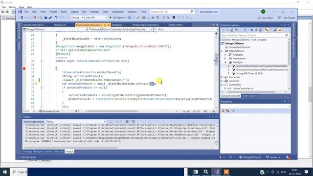Image resolution: width=313 pixels, height=176 pixels.
Task: Click the magnifier in the Visual Studio search box
Action: (192, 12)
